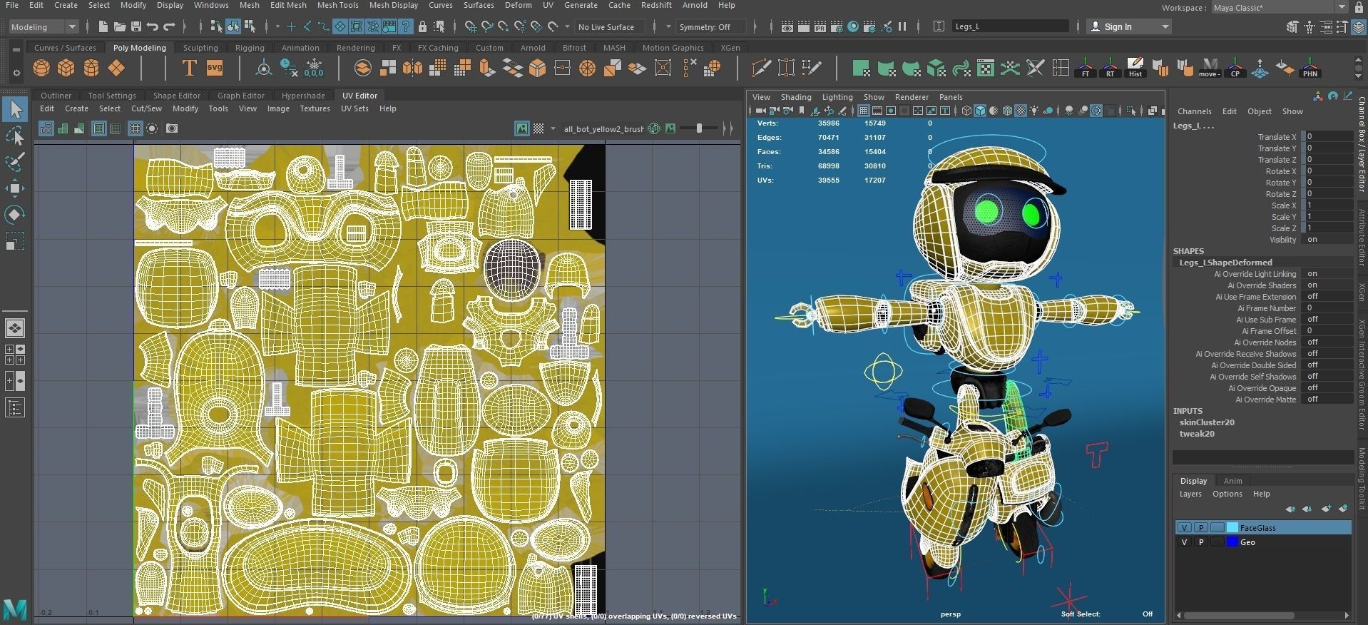Open the Deform menu
This screenshot has height=625, width=1368.
[x=519, y=5]
